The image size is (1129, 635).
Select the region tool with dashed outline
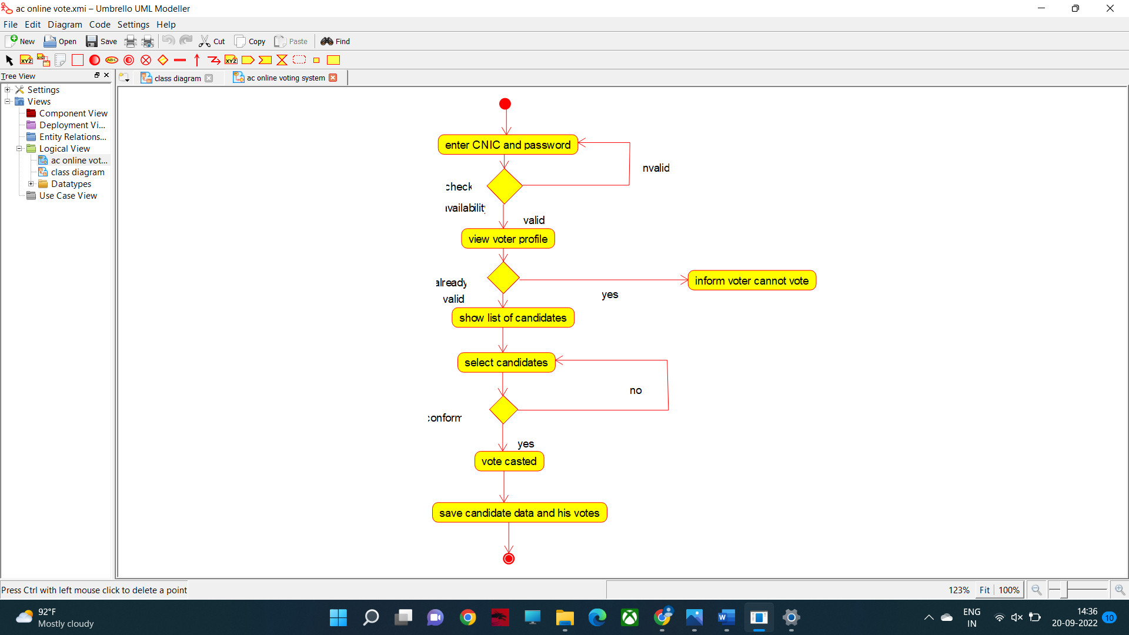(299, 59)
